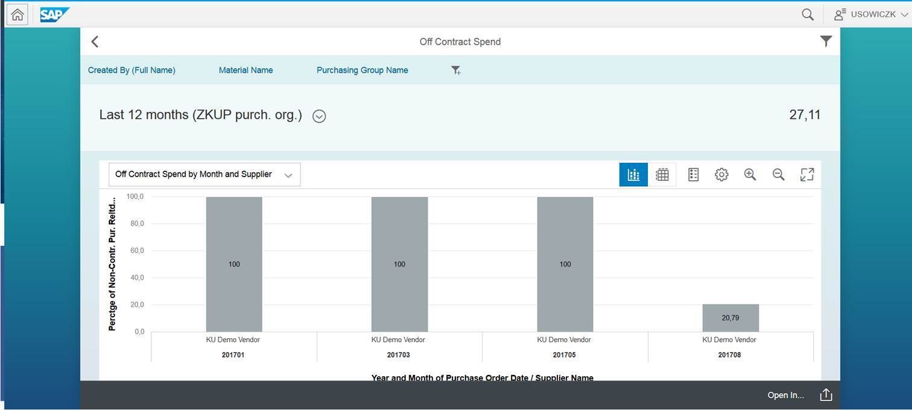Open the chart legend icon

692,174
